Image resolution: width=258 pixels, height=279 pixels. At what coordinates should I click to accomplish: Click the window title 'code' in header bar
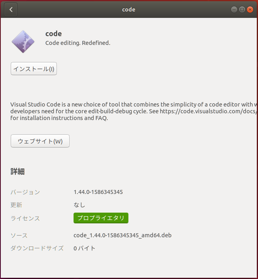(129, 10)
